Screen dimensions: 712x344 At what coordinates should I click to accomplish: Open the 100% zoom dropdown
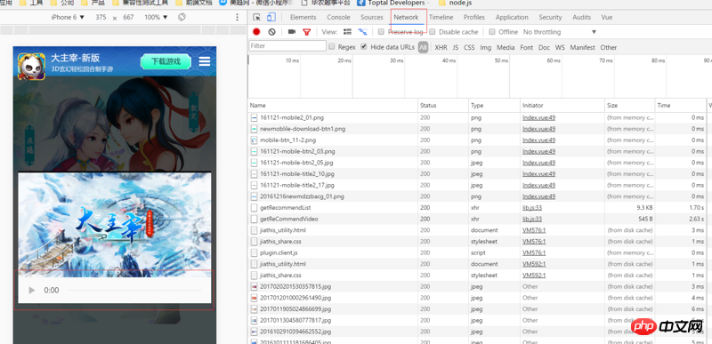pyautogui.click(x=157, y=17)
